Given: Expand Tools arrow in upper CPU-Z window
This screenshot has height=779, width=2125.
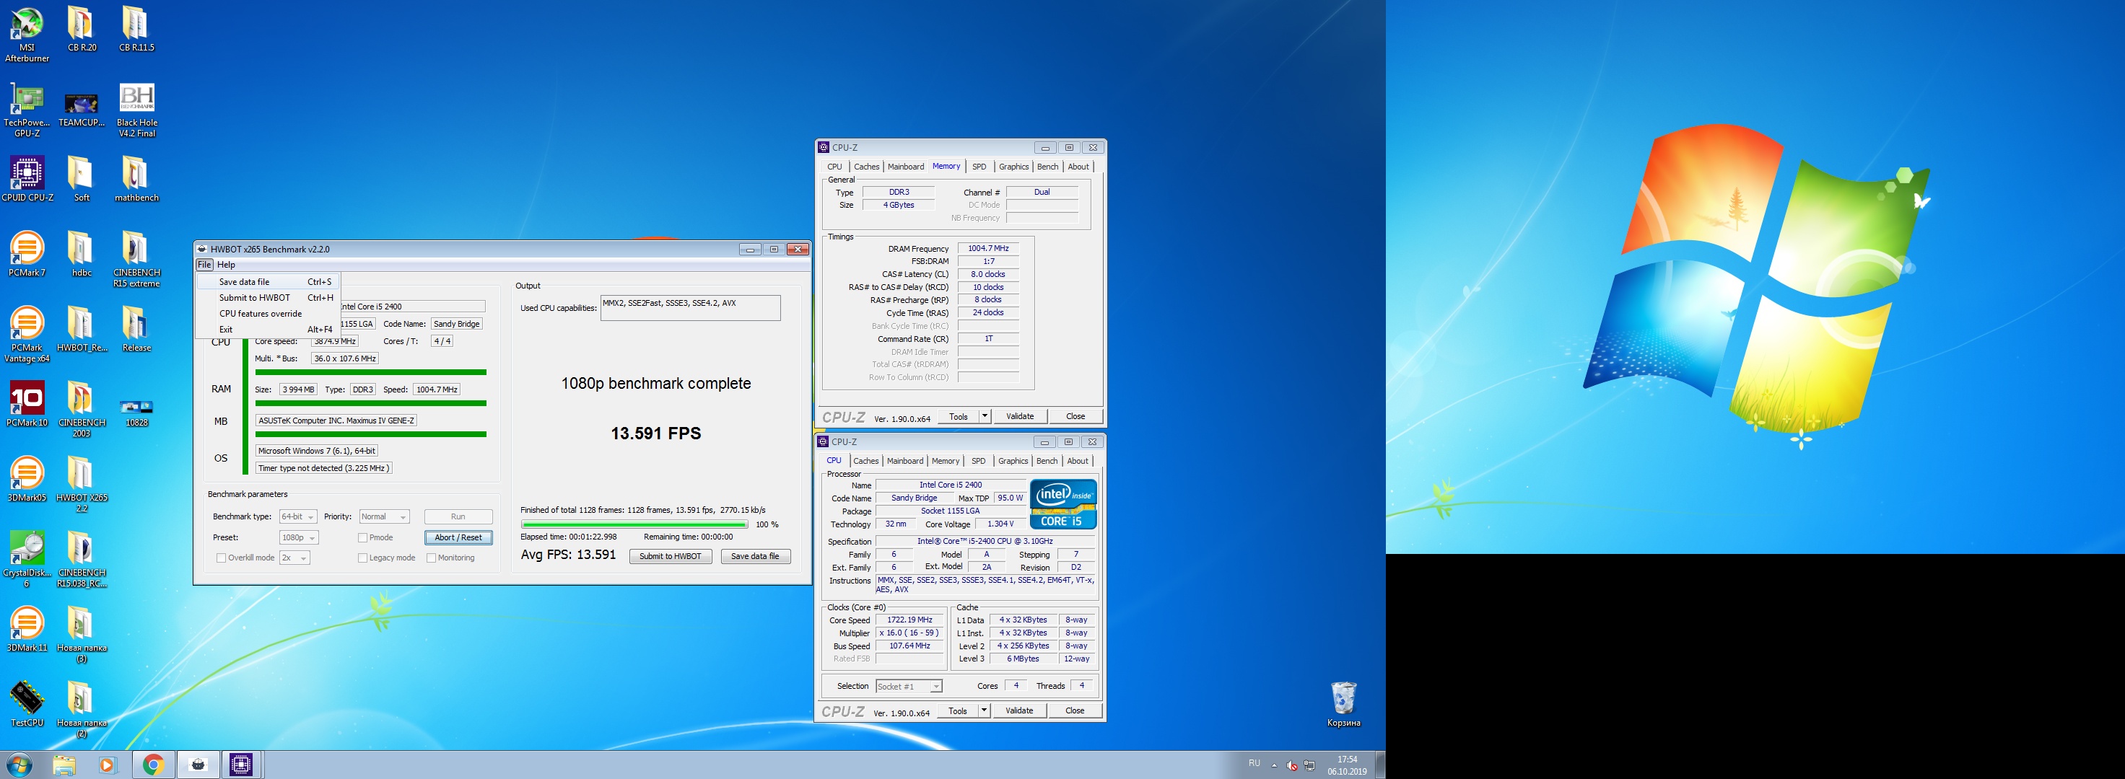Looking at the screenshot, I should click(x=984, y=416).
